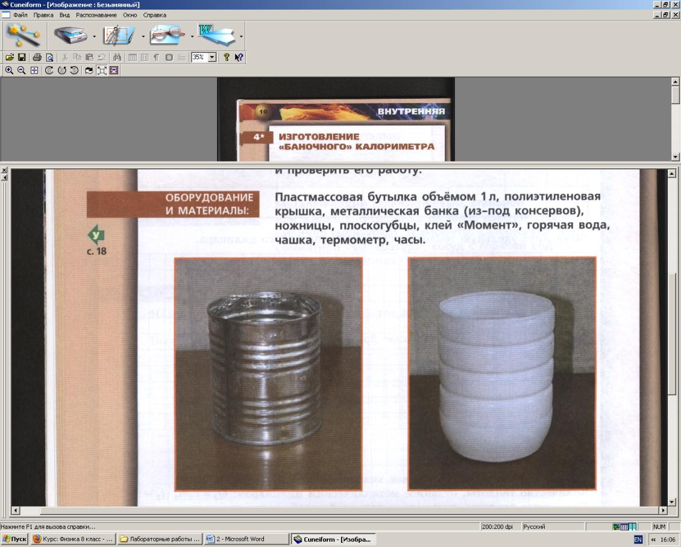Screen dimensions: 681x547
Task: Open the Справка menu
Action: pos(155,15)
